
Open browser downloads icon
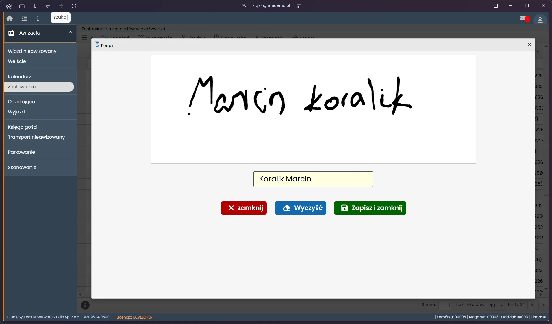35,6
